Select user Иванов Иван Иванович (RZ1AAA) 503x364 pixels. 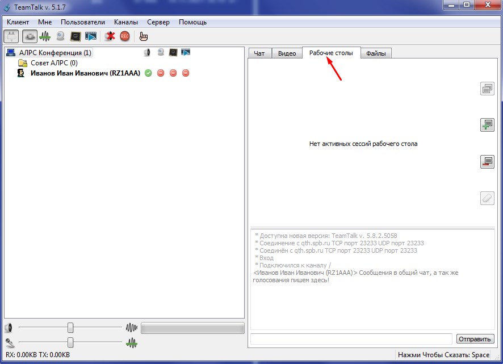85,73
